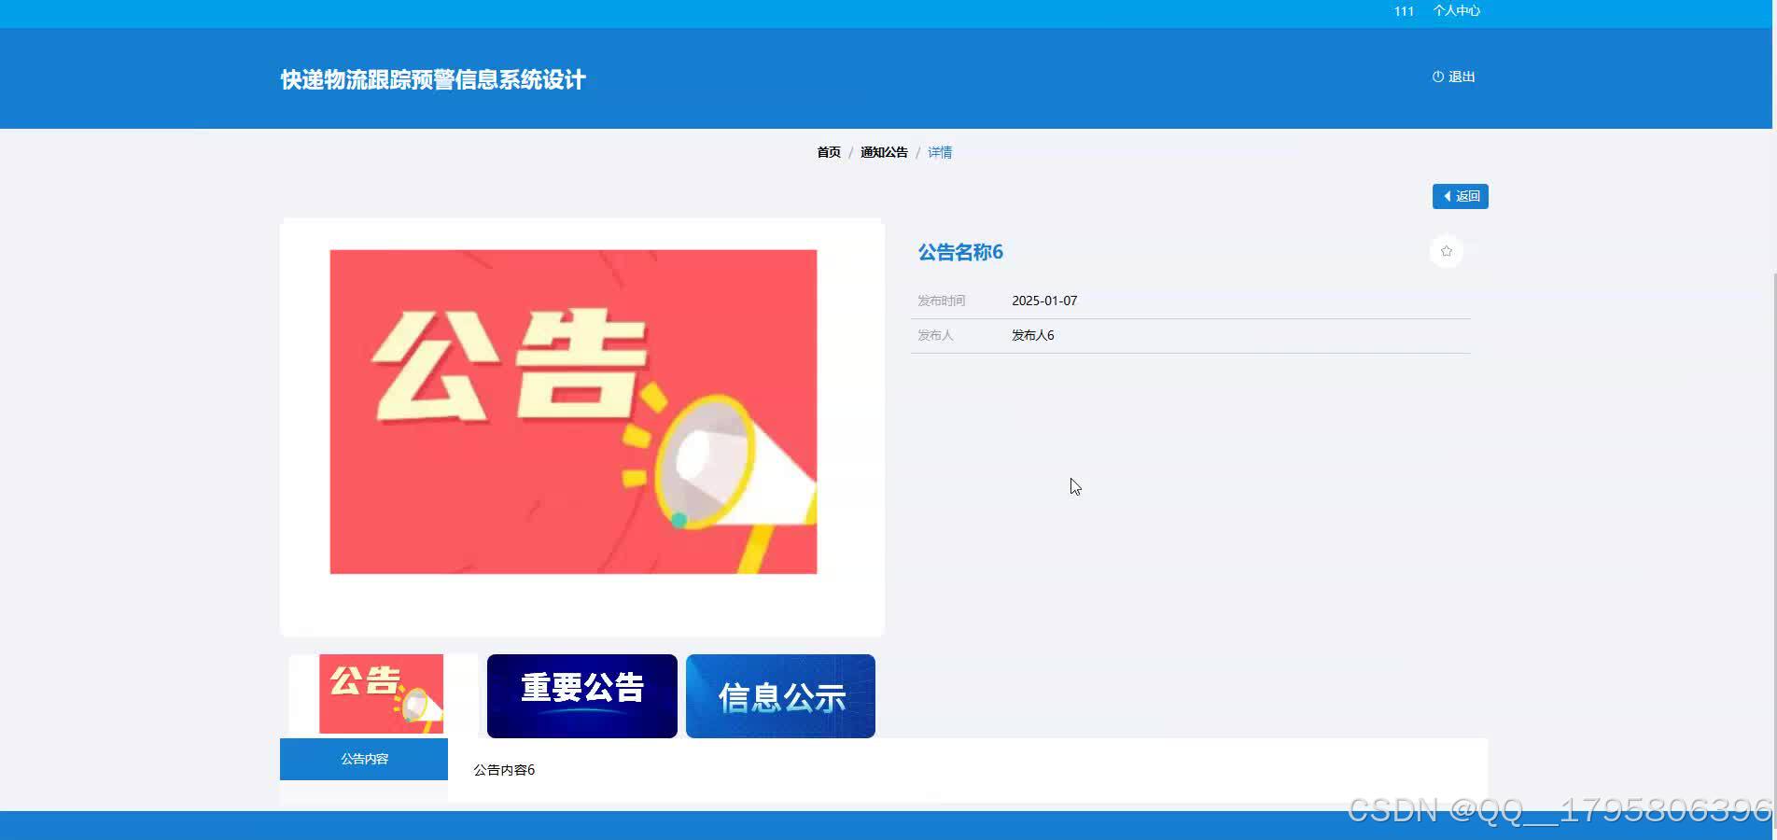The width and height of the screenshot is (1777, 840).
Task: Click the announcement title 公告名称6
Action: pyautogui.click(x=958, y=251)
